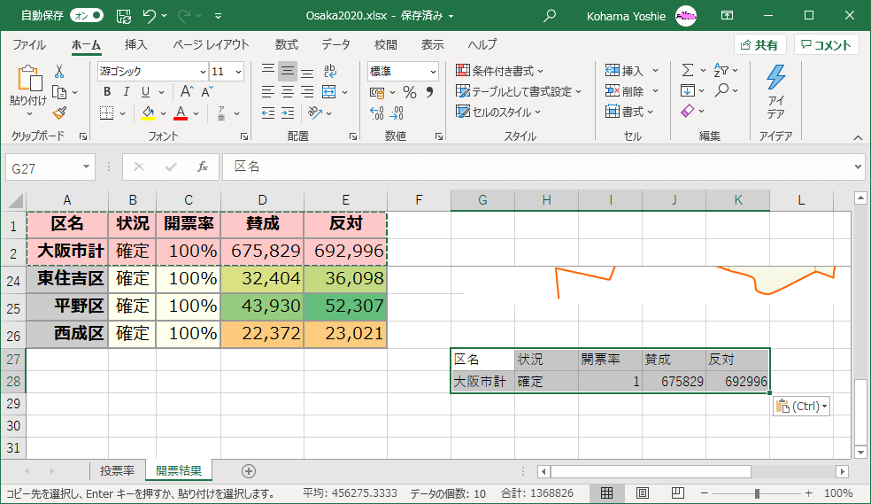
Task: Switch to Page Layout view in status bar
Action: 642,492
